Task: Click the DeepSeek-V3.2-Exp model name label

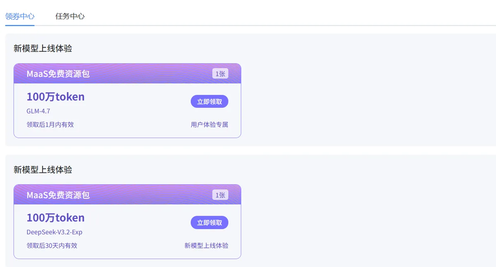Action: pos(54,232)
